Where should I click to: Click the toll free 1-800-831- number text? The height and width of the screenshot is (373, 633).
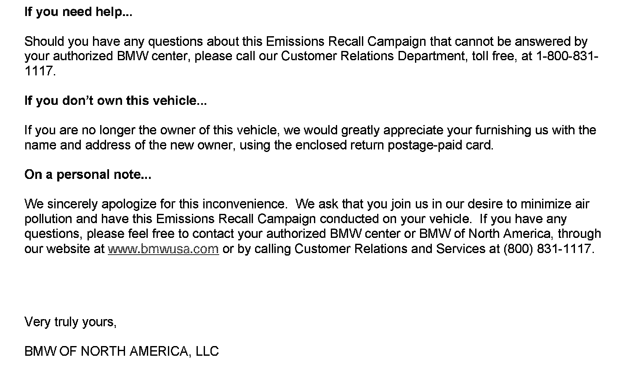[x=567, y=56]
